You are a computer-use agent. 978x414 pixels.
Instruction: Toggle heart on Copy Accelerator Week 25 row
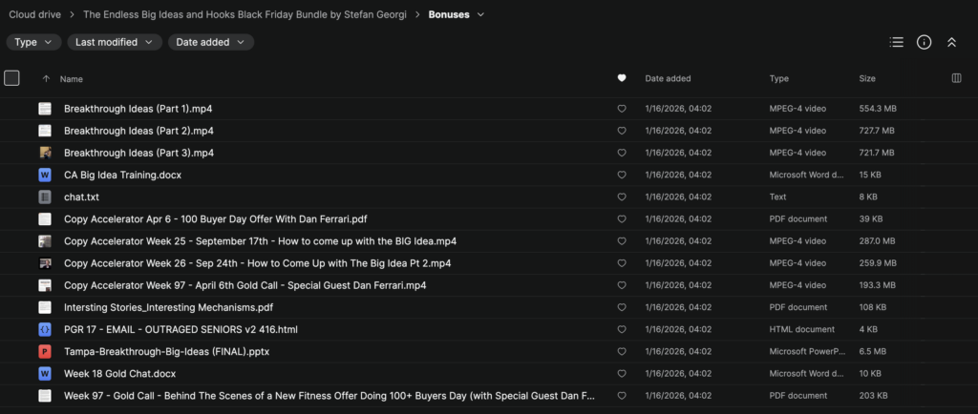coord(621,241)
